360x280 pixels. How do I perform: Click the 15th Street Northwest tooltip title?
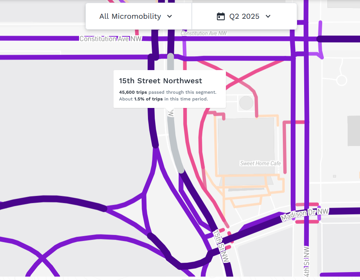(x=160, y=81)
